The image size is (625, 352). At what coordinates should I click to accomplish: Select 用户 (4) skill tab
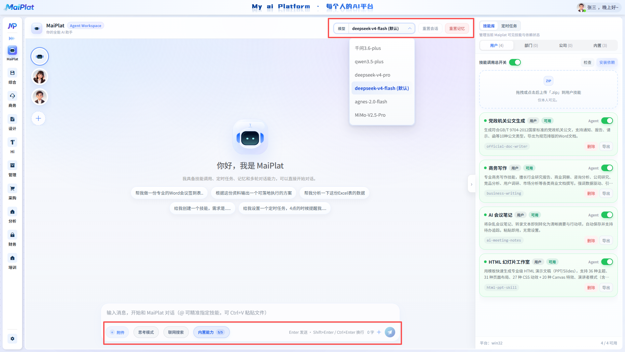[496, 45]
